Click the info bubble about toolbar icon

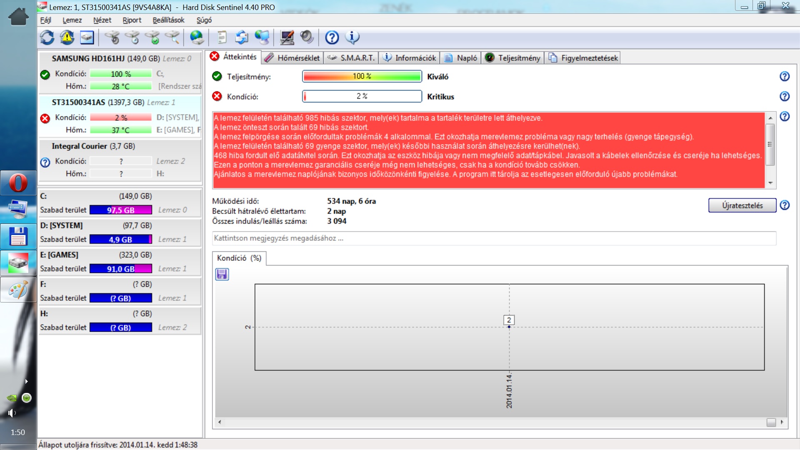click(x=352, y=37)
